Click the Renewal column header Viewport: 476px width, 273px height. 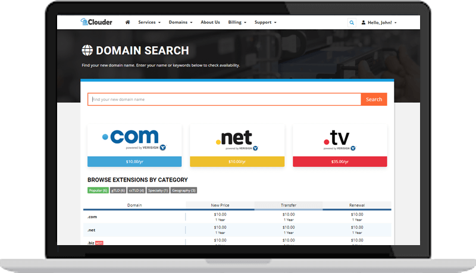[357, 205]
